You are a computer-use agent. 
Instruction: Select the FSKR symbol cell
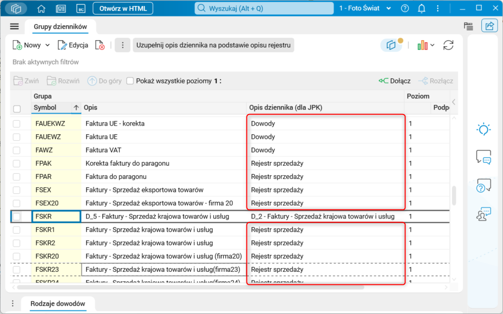coord(56,217)
